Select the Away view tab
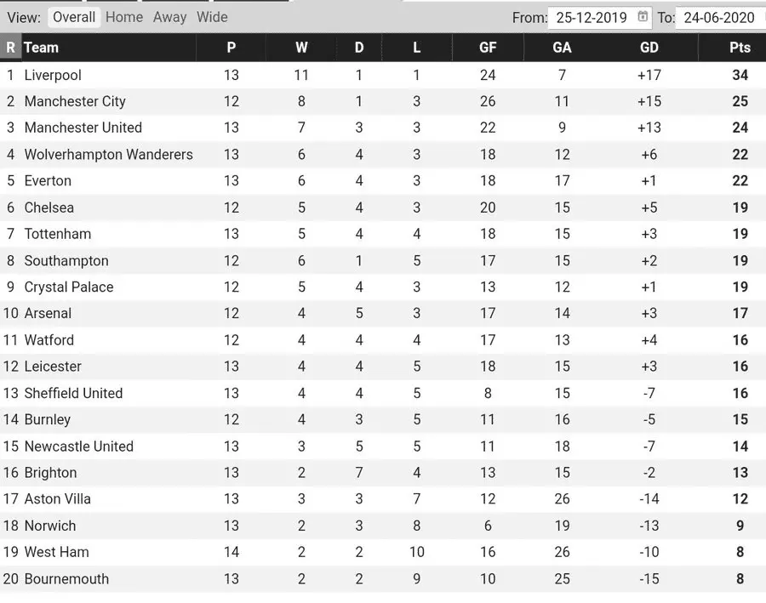 point(169,17)
